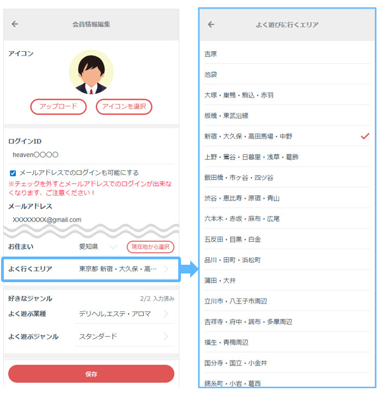
Task: Click the ログインID input field
Action: pyautogui.click(x=90, y=155)
